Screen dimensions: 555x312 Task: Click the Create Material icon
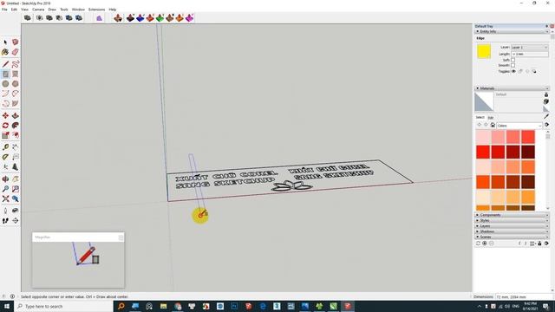(546, 101)
